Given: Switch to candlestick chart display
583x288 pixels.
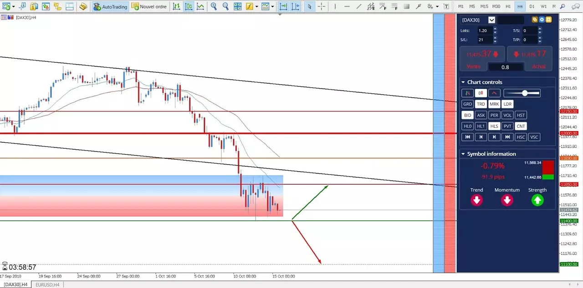Looking at the screenshot, I should [189, 6].
